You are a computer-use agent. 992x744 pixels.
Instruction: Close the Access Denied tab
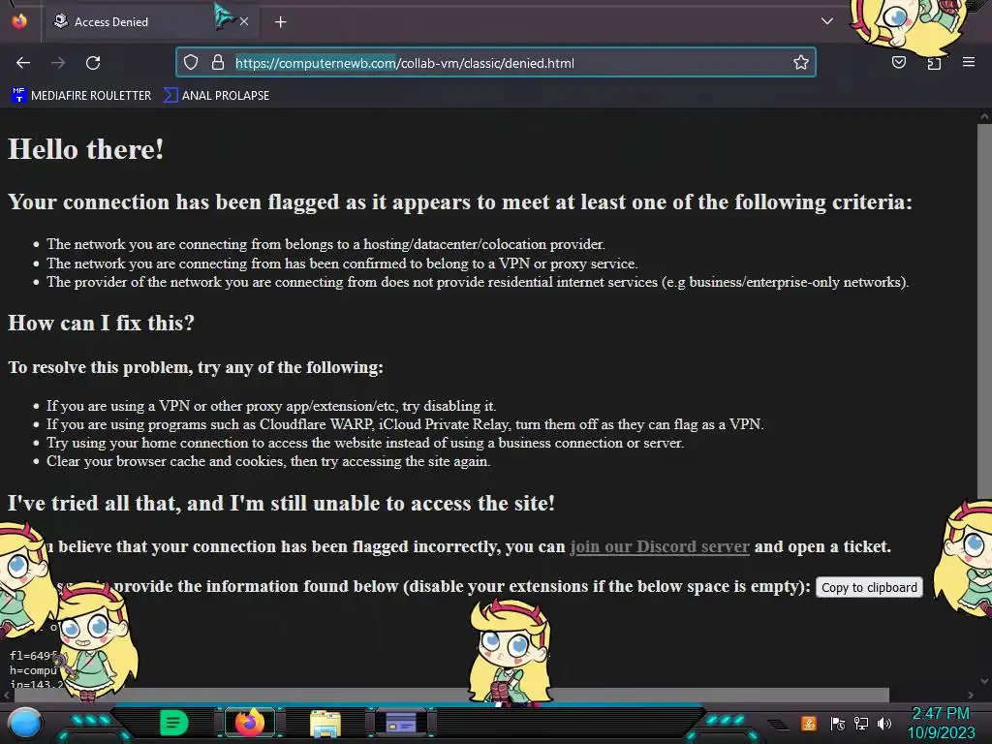click(x=244, y=21)
